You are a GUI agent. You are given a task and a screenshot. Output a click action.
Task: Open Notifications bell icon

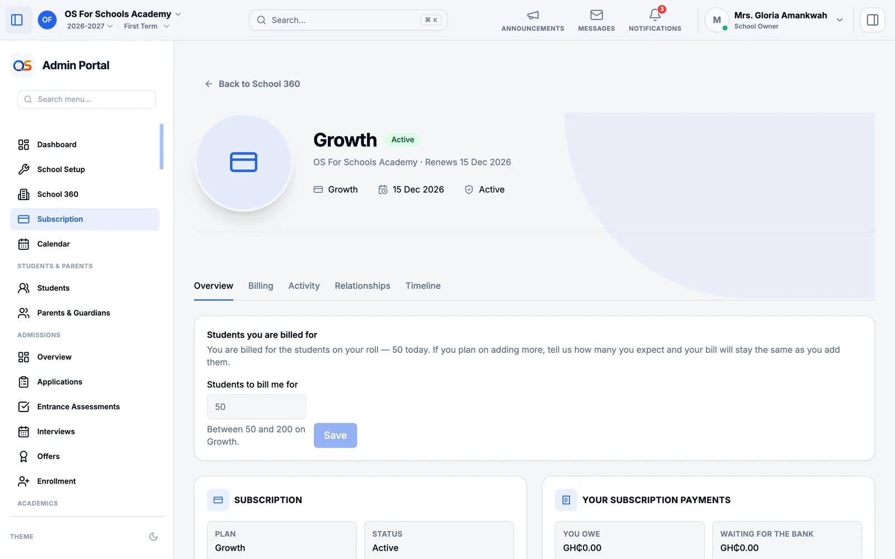click(655, 15)
